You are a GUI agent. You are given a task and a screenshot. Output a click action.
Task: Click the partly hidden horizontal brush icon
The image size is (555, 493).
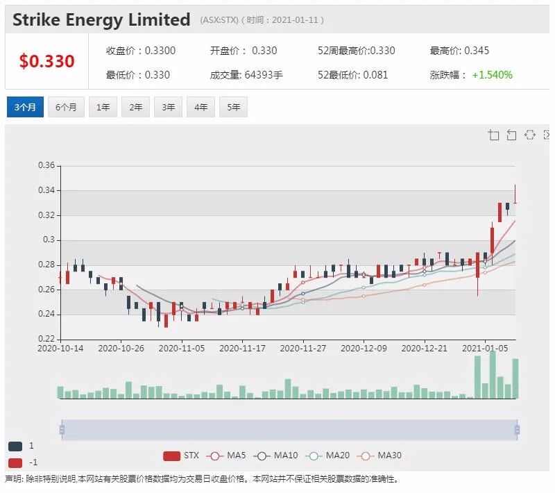pos(547,135)
